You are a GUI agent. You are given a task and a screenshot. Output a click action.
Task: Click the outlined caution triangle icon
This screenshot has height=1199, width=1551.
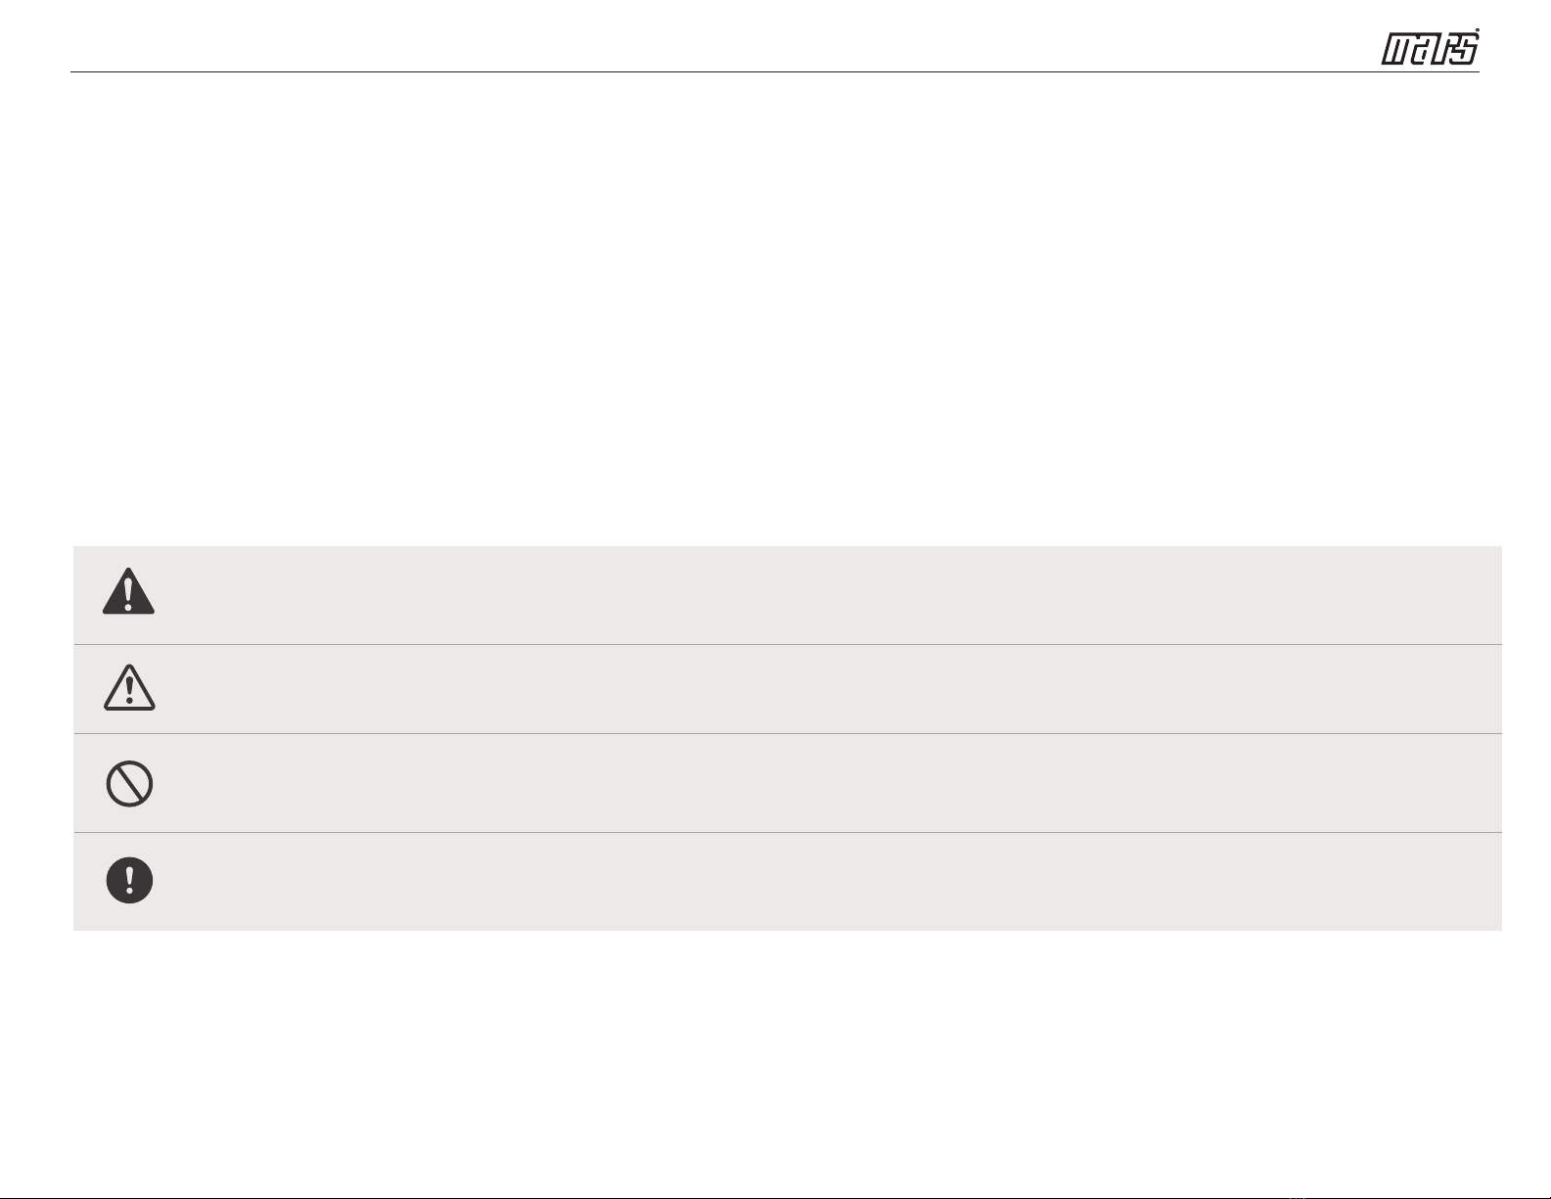click(x=128, y=687)
